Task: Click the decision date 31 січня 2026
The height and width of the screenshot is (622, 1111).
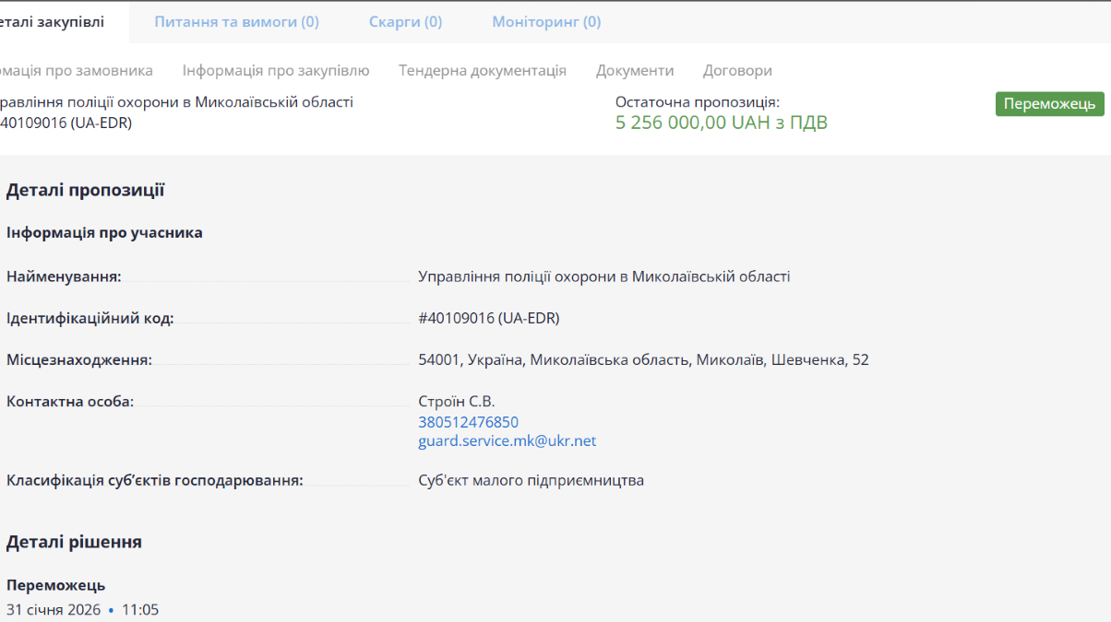Action: tap(54, 609)
